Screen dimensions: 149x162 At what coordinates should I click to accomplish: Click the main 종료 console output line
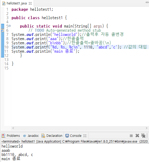pyautogui.click(x=11, y=159)
